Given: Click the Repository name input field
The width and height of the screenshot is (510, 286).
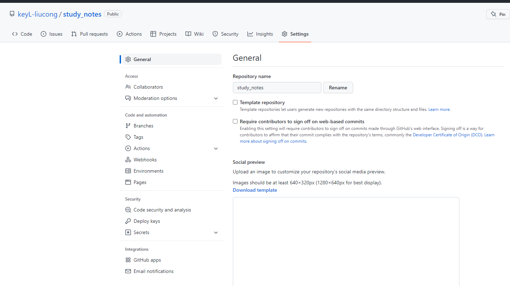Looking at the screenshot, I should (x=277, y=88).
